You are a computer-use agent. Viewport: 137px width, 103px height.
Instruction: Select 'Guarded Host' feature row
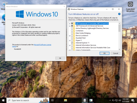(x=81, y=38)
